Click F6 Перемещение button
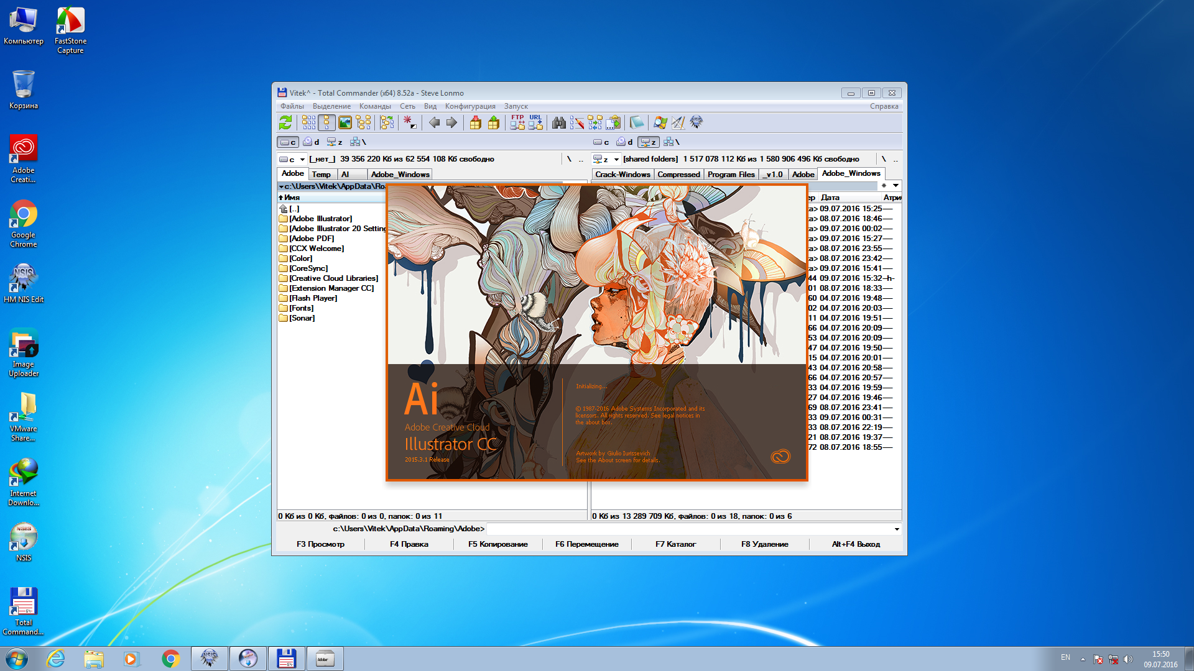 click(x=587, y=544)
